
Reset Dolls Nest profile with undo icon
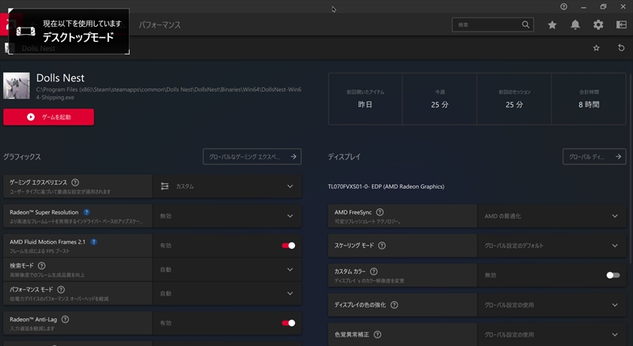[621, 48]
